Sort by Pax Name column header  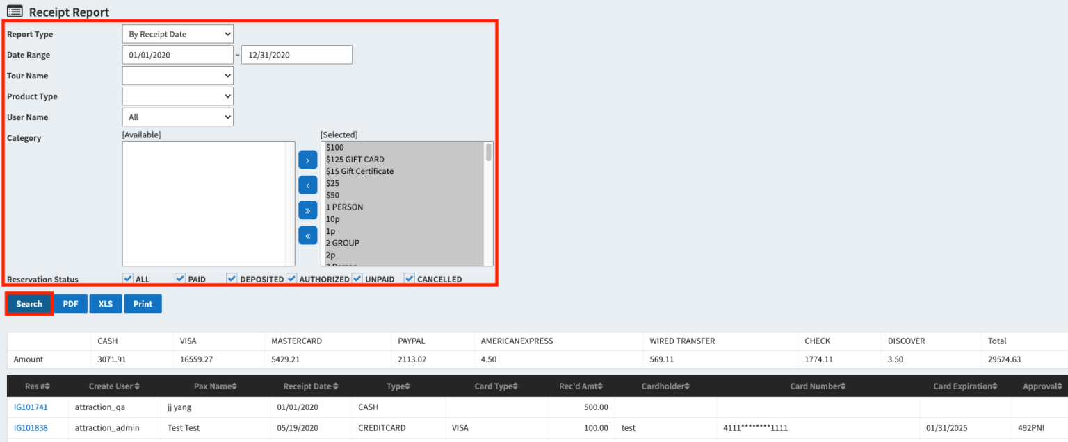215,386
